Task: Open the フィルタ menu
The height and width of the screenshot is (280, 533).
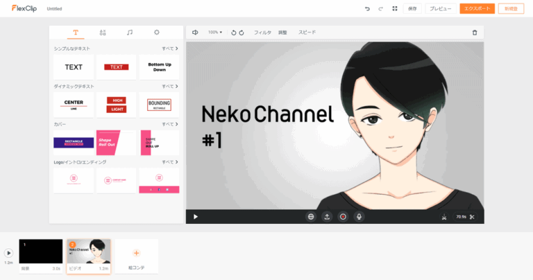Action: [x=262, y=33]
